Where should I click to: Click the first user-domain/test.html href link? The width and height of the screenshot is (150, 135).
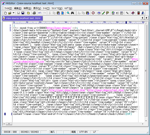point(67,90)
